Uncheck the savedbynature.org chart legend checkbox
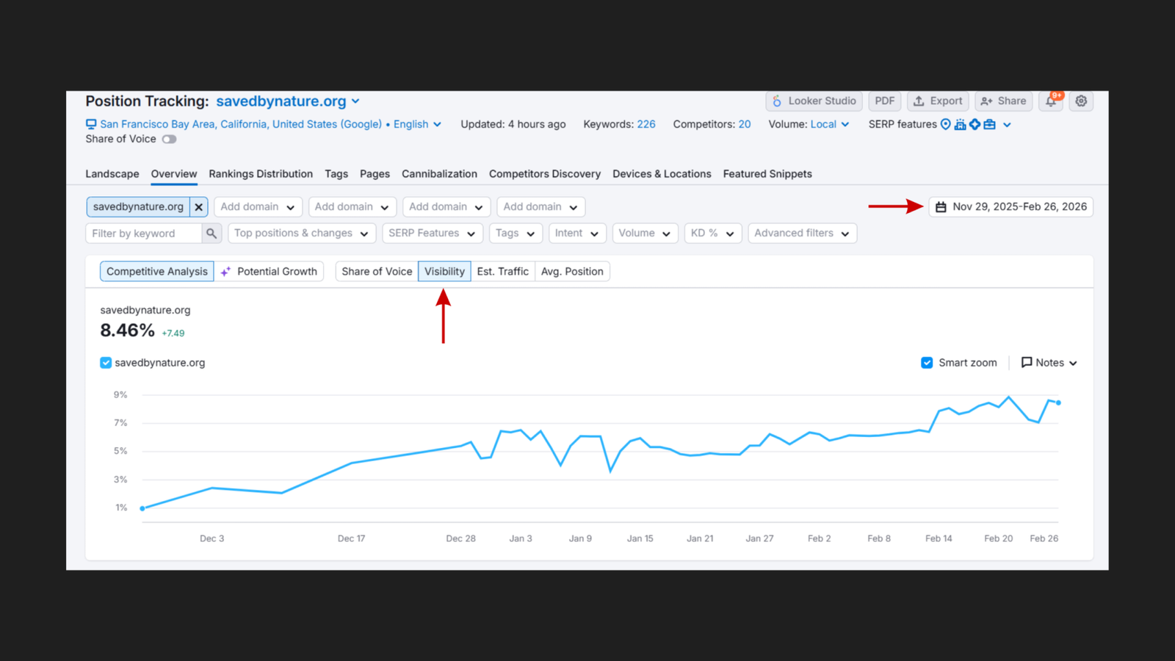 click(x=105, y=362)
